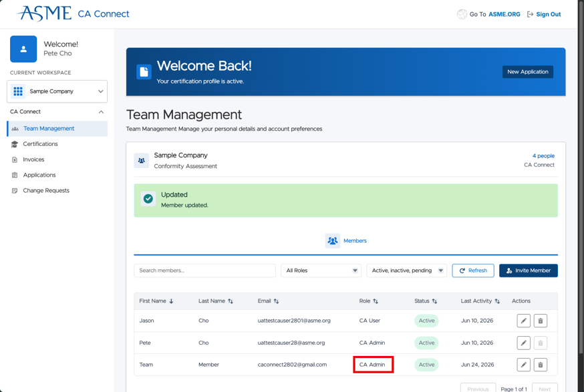Click the 4 people link
584x392 pixels.
pyautogui.click(x=543, y=156)
